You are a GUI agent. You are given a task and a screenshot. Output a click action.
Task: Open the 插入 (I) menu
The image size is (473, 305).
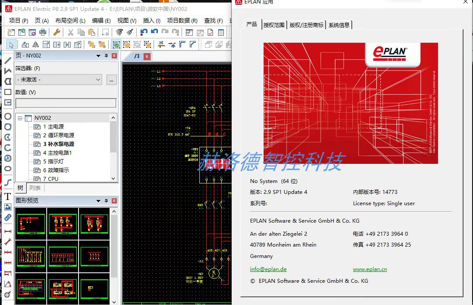click(152, 20)
